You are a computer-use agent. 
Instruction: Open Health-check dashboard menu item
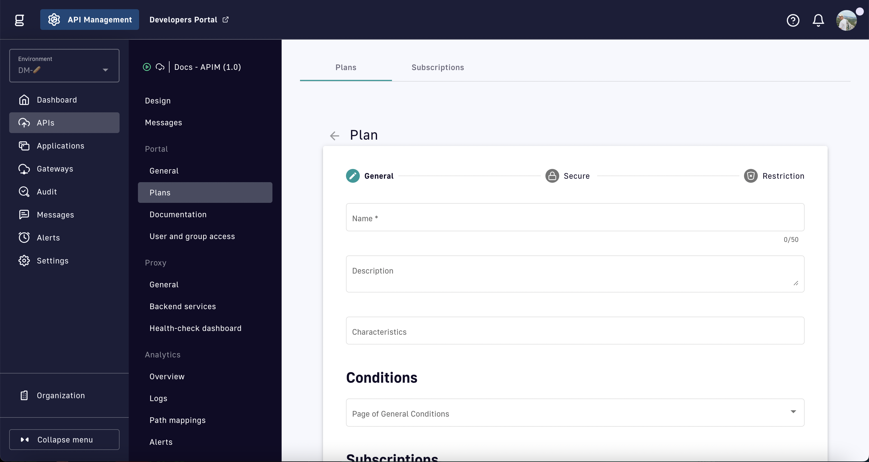195,328
